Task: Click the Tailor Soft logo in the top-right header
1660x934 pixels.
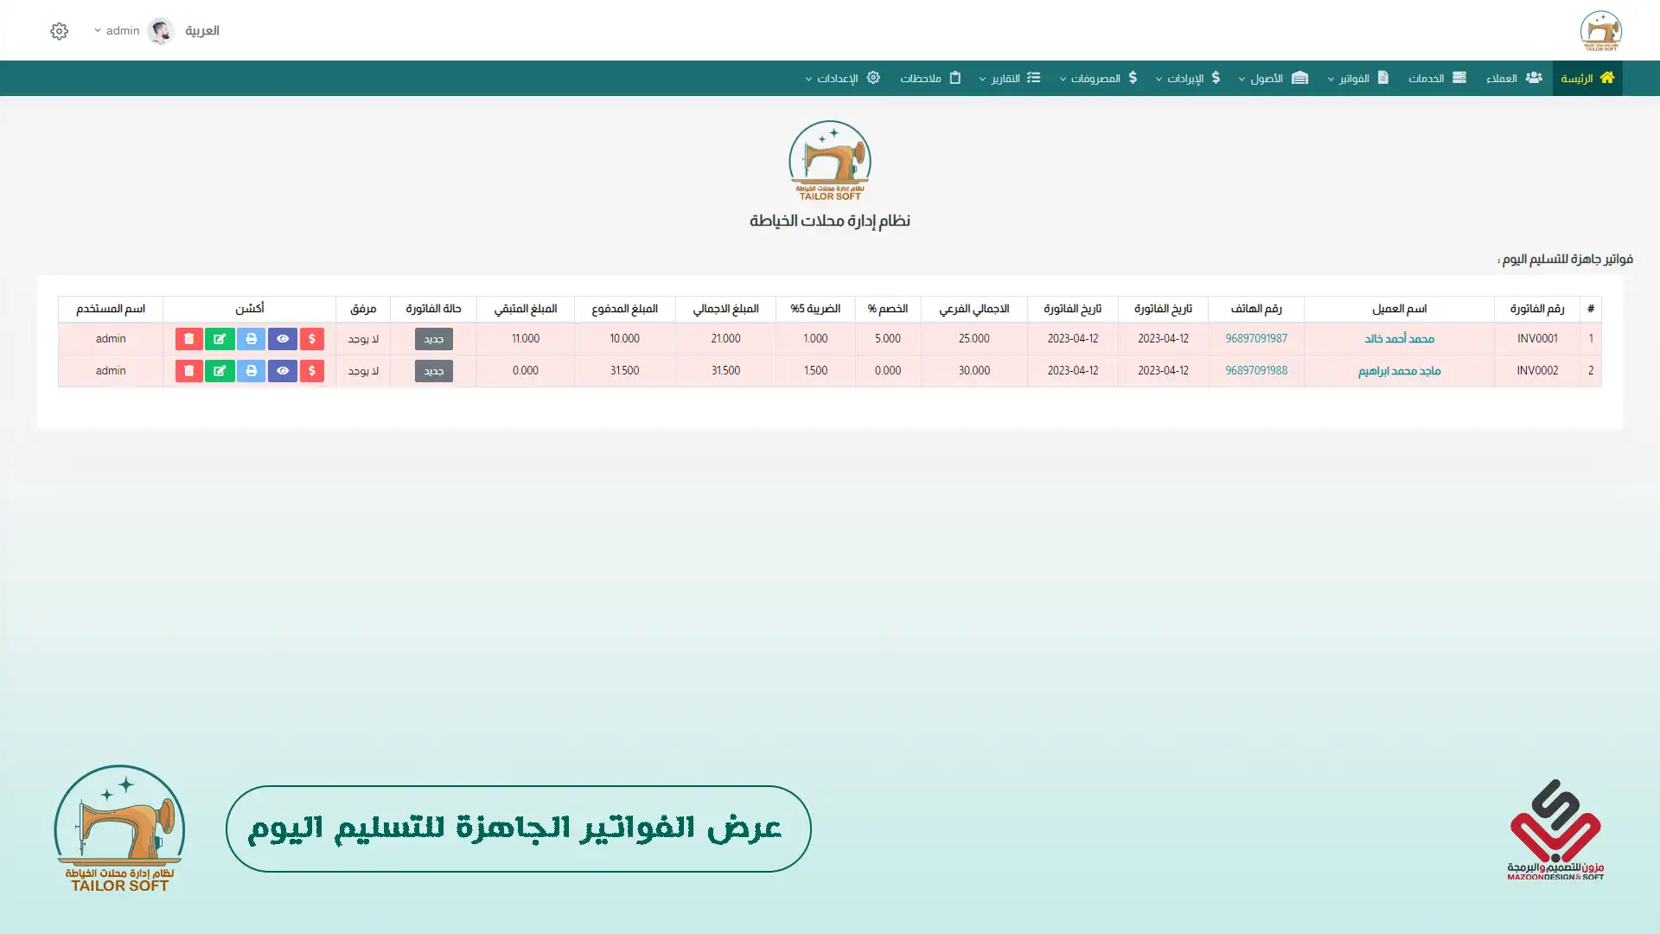Action: click(1600, 31)
